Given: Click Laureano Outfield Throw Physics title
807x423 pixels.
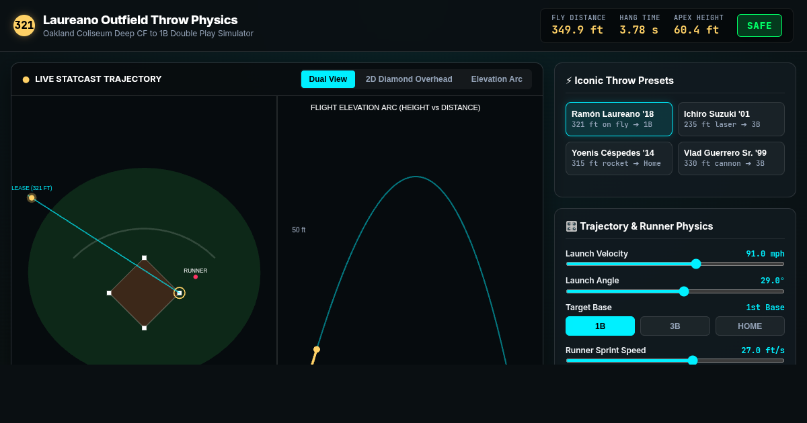Looking at the screenshot, I should (140, 20).
